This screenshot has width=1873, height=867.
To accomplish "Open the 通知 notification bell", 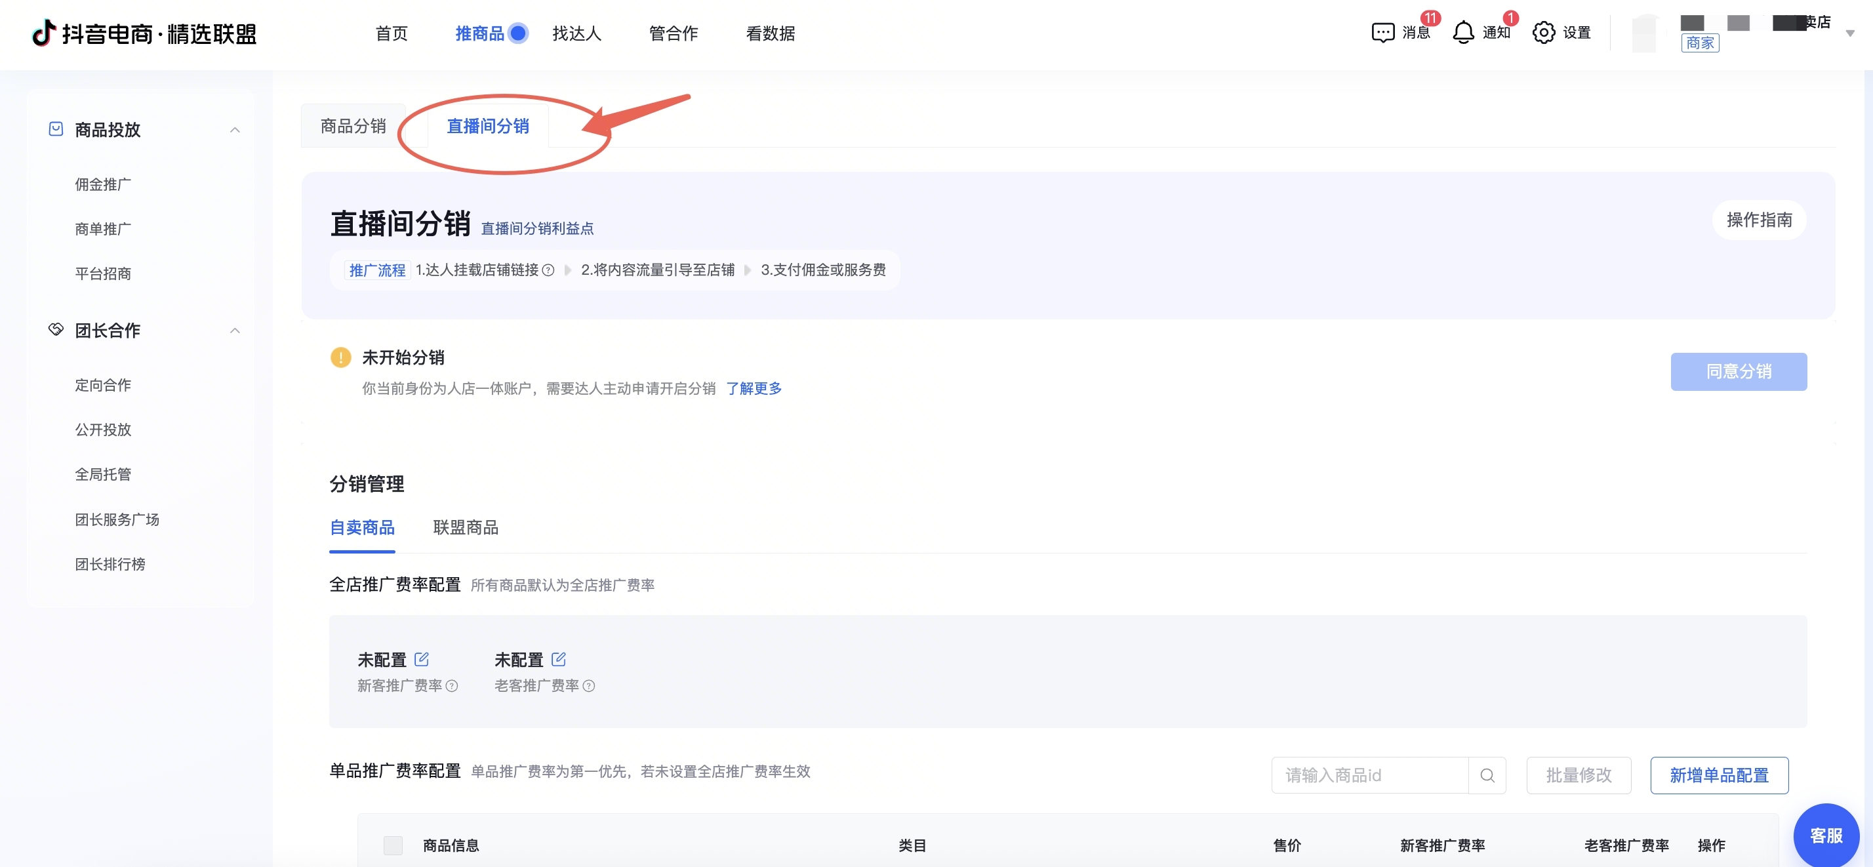I will (x=1463, y=33).
